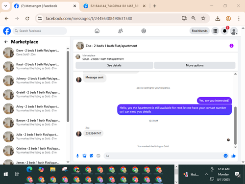Choose a sticker icon in composer
The height and width of the screenshot is (184, 245).
[92, 156]
